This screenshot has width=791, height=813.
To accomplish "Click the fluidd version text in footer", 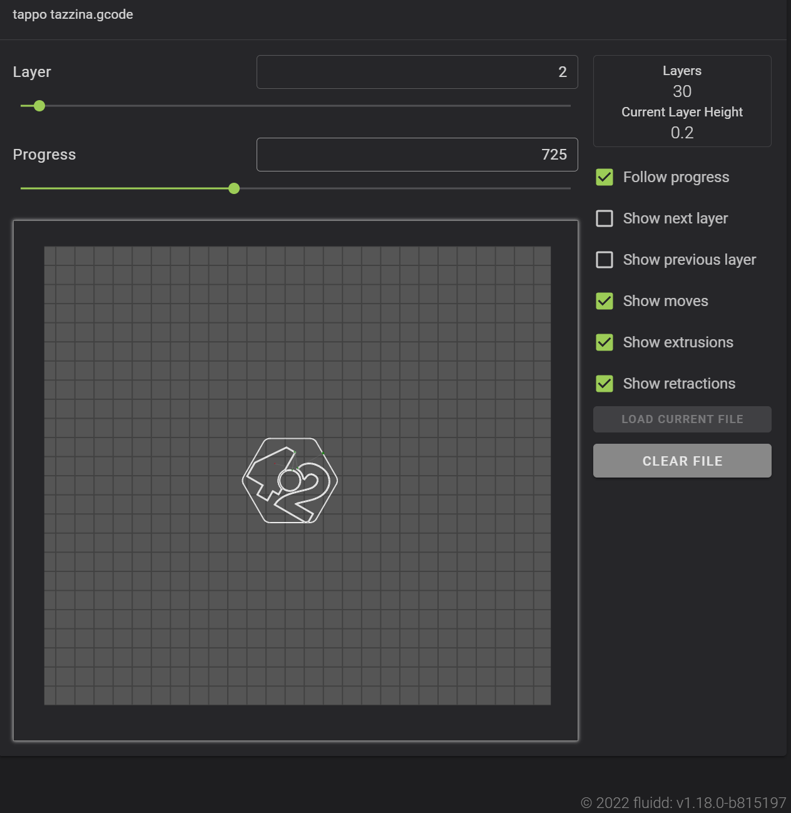I will [682, 802].
